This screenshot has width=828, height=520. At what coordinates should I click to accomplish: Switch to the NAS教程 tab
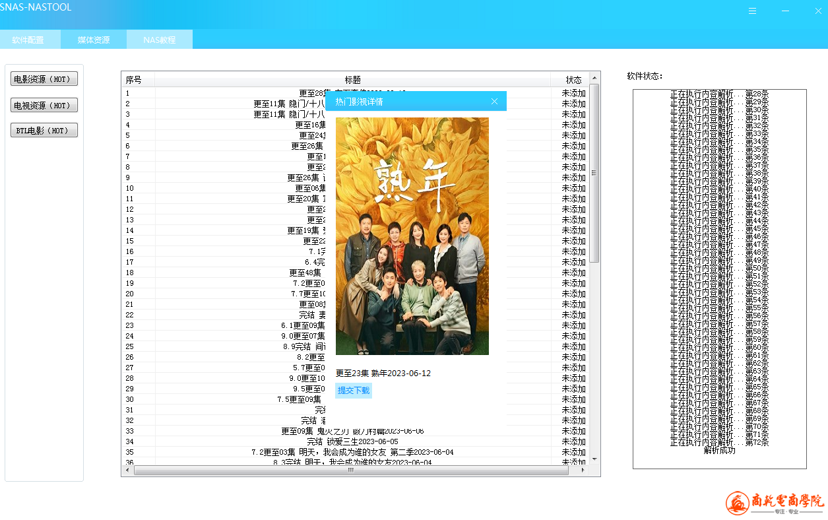tap(160, 40)
